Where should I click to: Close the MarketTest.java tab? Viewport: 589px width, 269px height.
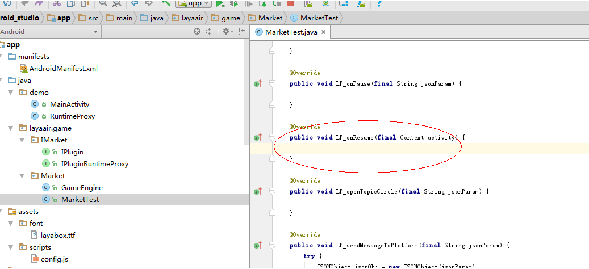tap(324, 32)
